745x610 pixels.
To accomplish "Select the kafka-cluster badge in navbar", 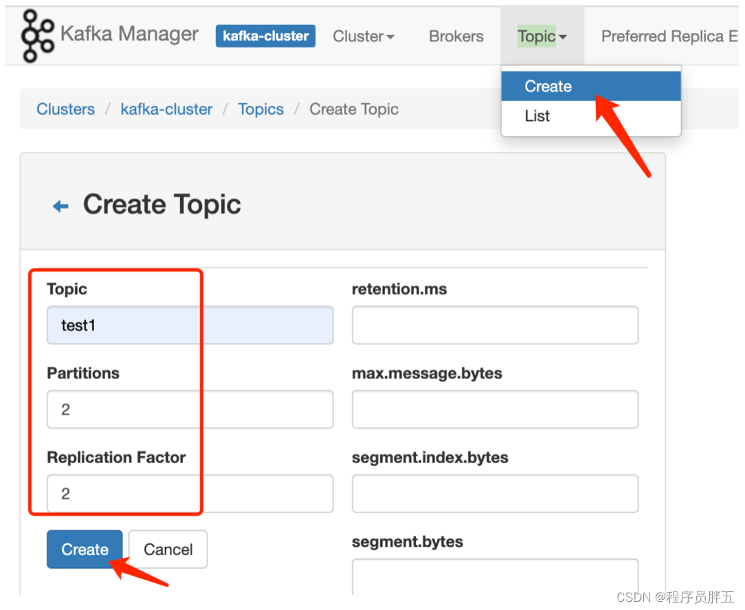I will [x=265, y=36].
